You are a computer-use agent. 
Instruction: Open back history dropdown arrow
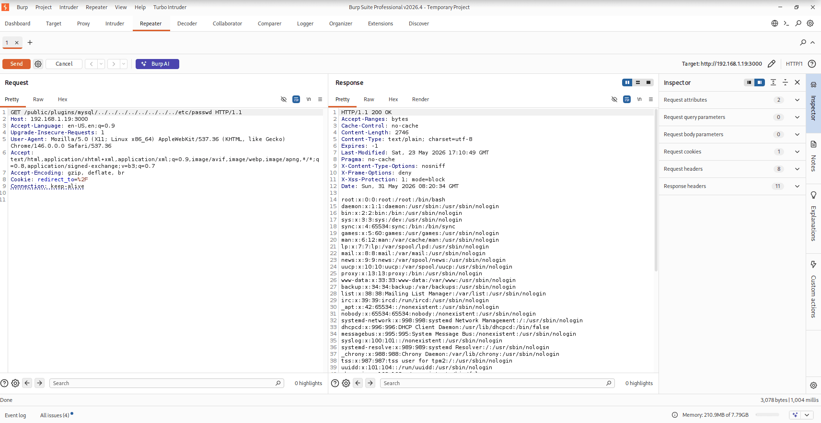(x=101, y=64)
